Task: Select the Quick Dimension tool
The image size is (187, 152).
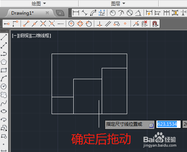Action: point(149,13)
